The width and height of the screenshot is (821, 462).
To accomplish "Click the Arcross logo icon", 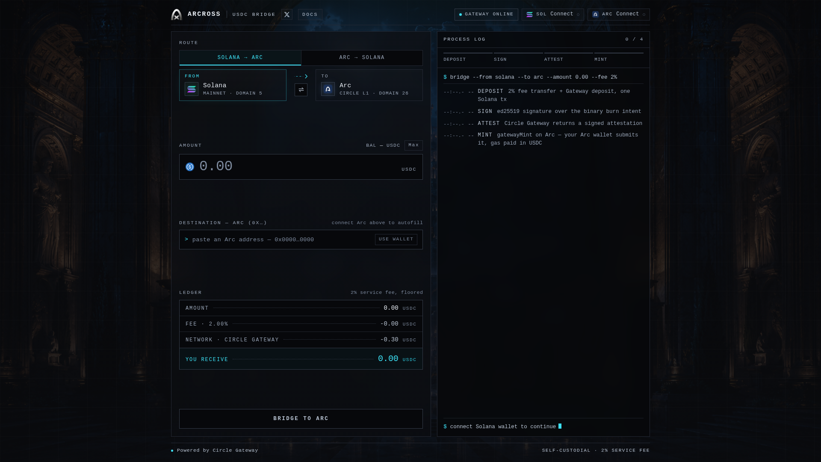I will [x=177, y=15].
